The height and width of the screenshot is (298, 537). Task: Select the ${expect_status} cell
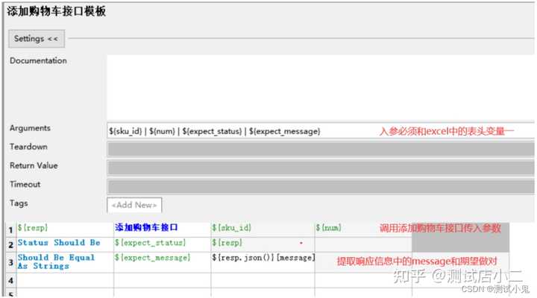[x=163, y=244]
